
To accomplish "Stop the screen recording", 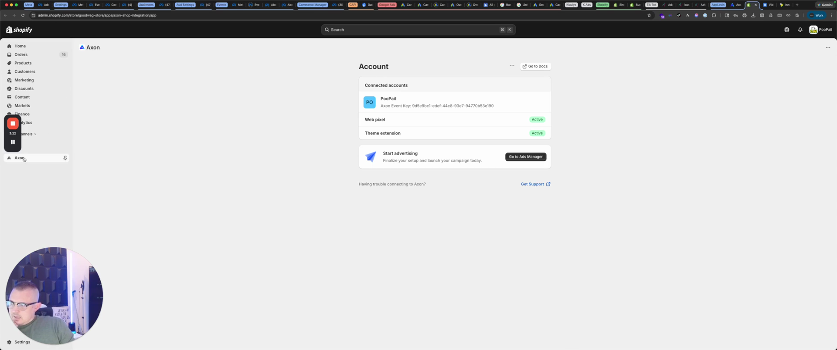I will coord(13,124).
